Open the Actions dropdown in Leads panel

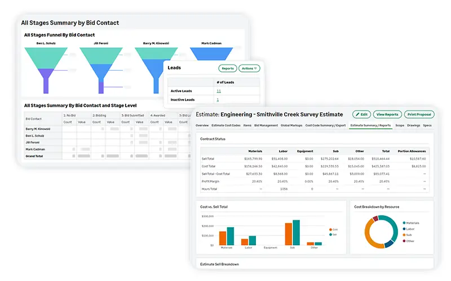(x=249, y=69)
